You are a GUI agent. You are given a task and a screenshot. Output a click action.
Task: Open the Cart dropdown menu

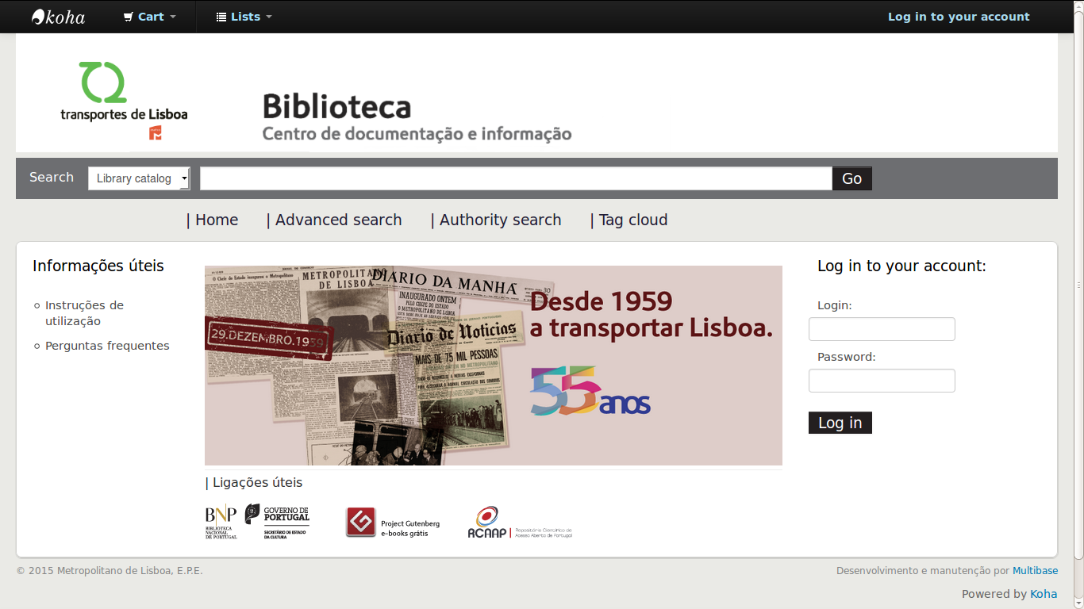150,17
